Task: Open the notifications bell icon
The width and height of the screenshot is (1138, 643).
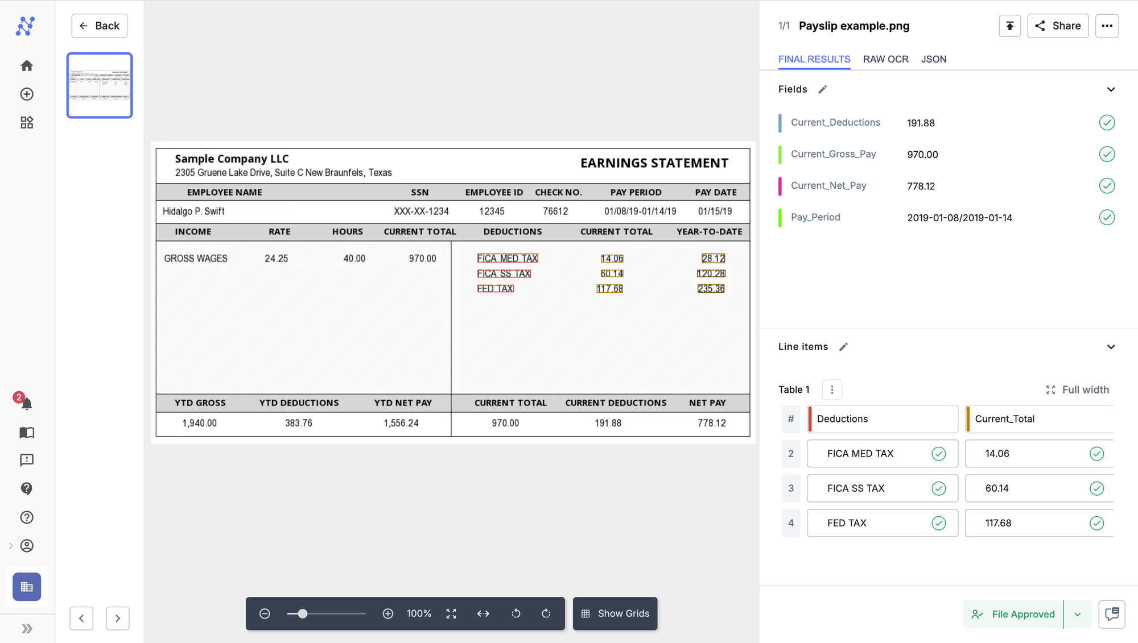Action: click(x=26, y=404)
